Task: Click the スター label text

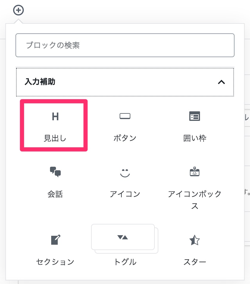Action: (195, 262)
